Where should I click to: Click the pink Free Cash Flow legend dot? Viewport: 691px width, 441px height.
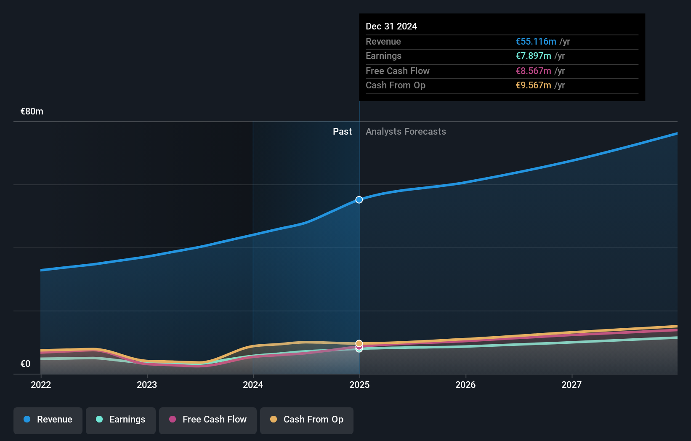tap(173, 419)
